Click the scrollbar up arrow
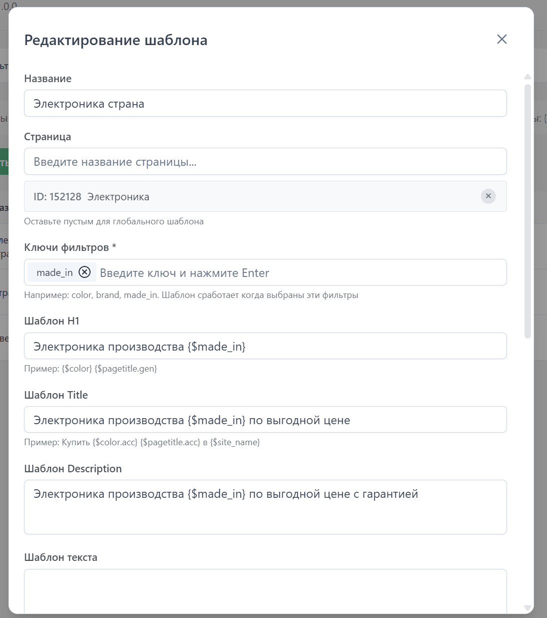This screenshot has height=618, width=547. coord(527,77)
